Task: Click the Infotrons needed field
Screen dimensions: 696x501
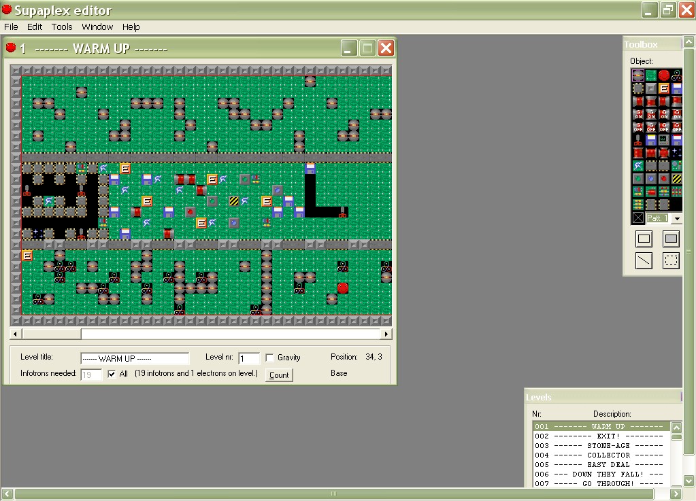Action: (x=91, y=375)
